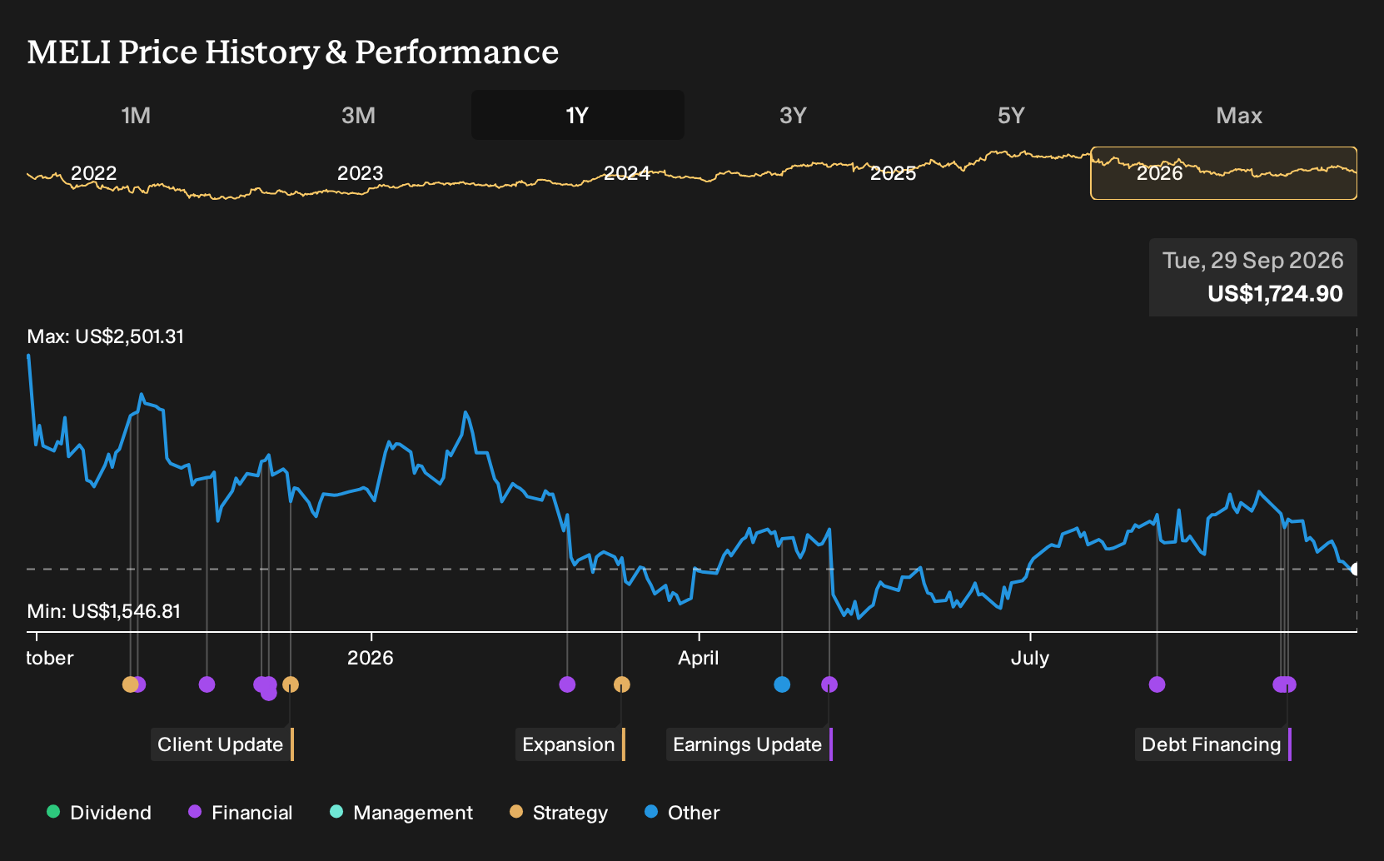Click the purple marker just before the Expansion marker
1384x861 pixels.
coord(567,684)
